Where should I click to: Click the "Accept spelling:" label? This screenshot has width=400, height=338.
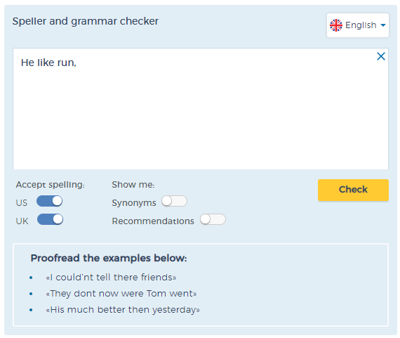[x=51, y=185]
